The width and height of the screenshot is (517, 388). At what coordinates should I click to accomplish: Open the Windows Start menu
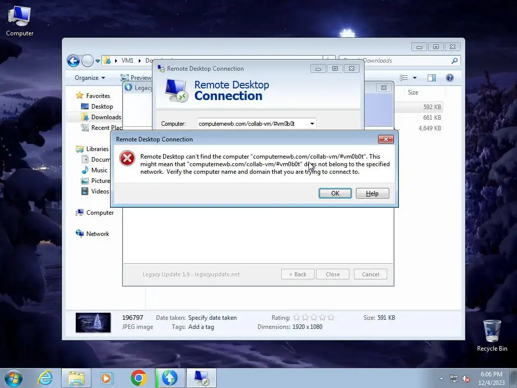pyautogui.click(x=14, y=378)
